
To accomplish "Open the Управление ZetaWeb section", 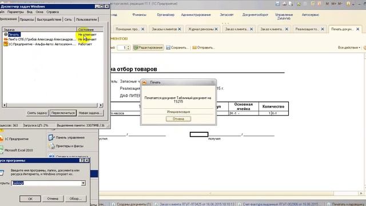I will click(x=284, y=17).
